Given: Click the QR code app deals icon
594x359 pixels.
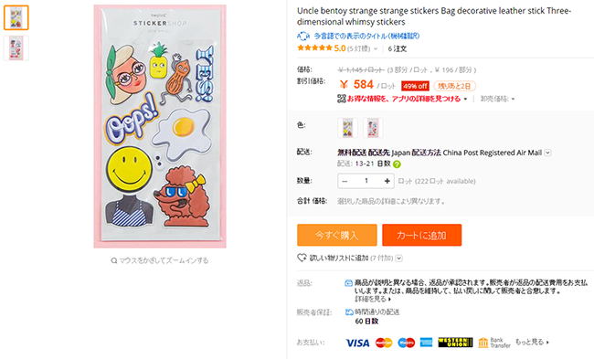Looking at the screenshot, I should 341,99.
